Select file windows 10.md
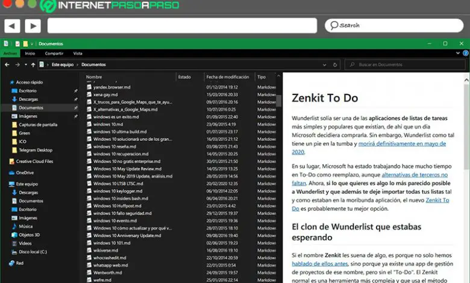 point(108,124)
